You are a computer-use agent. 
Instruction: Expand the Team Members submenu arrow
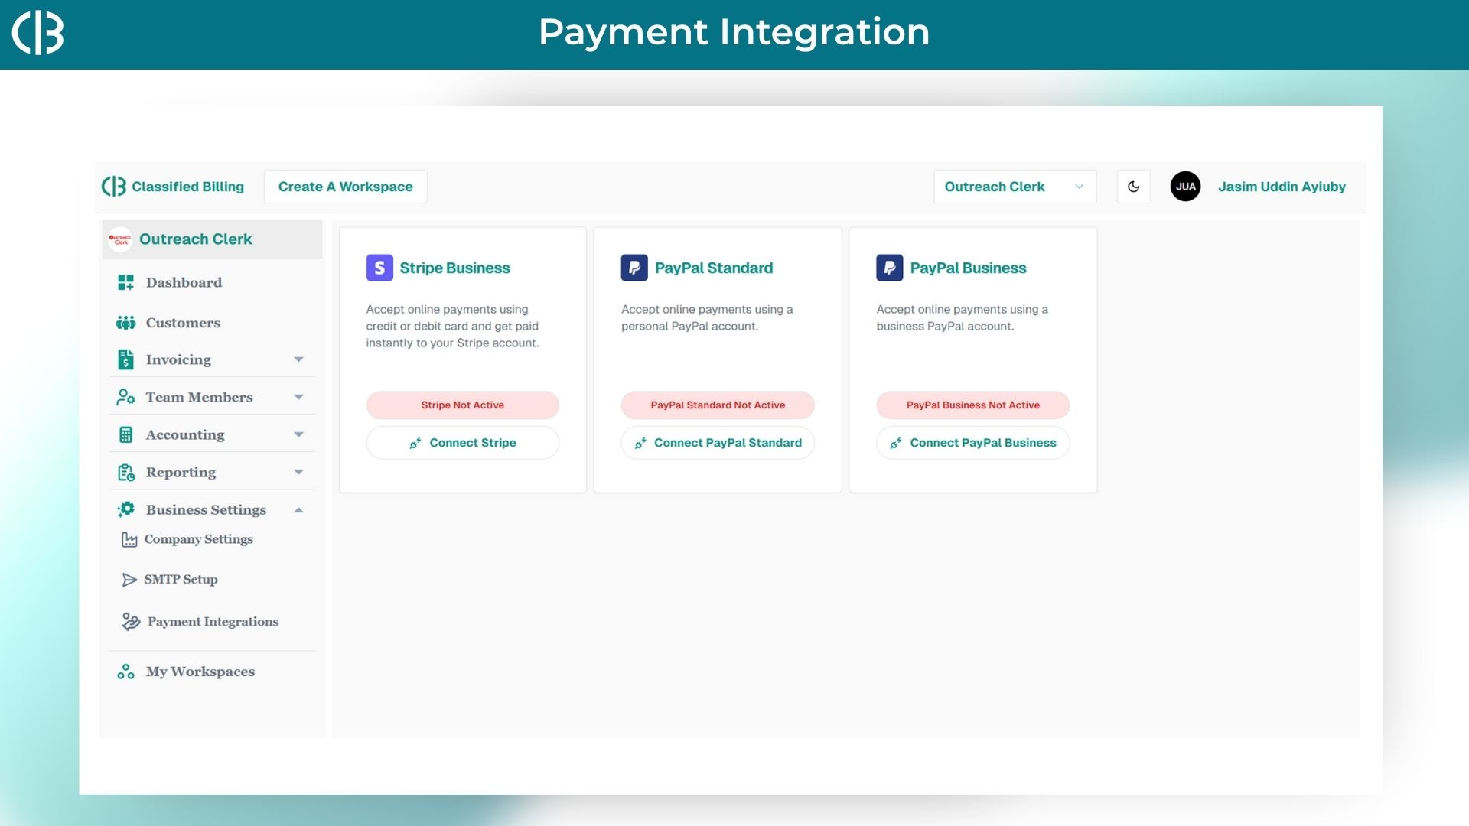point(298,397)
